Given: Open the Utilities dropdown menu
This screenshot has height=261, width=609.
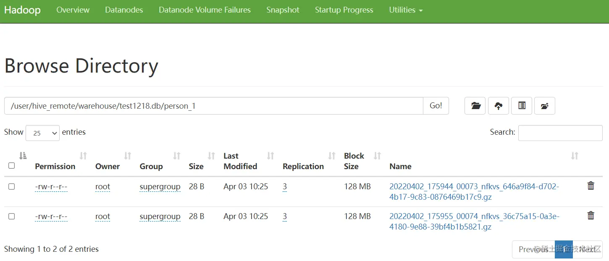Looking at the screenshot, I should click(406, 10).
